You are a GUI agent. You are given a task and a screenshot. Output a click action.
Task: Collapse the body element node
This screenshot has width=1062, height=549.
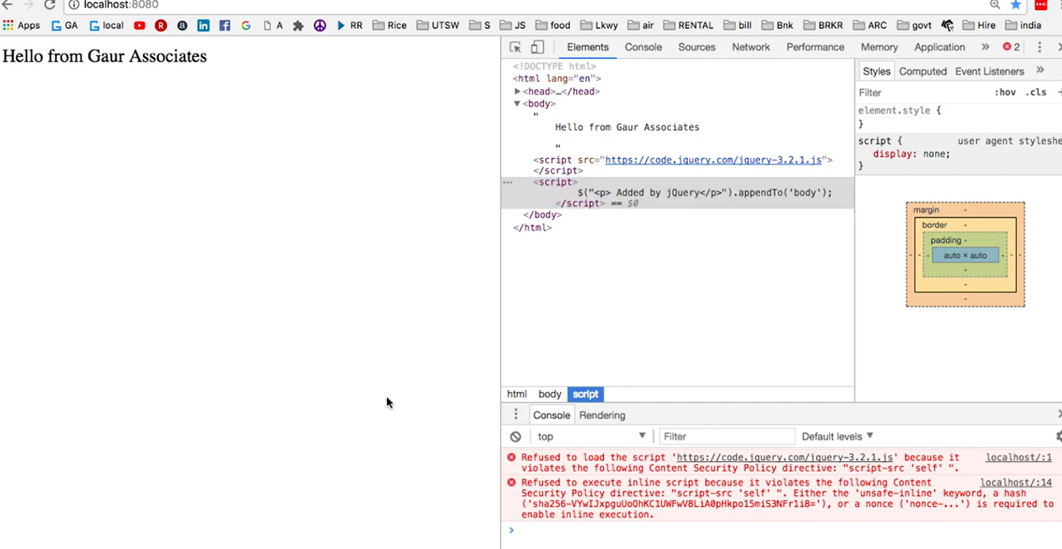pos(517,103)
